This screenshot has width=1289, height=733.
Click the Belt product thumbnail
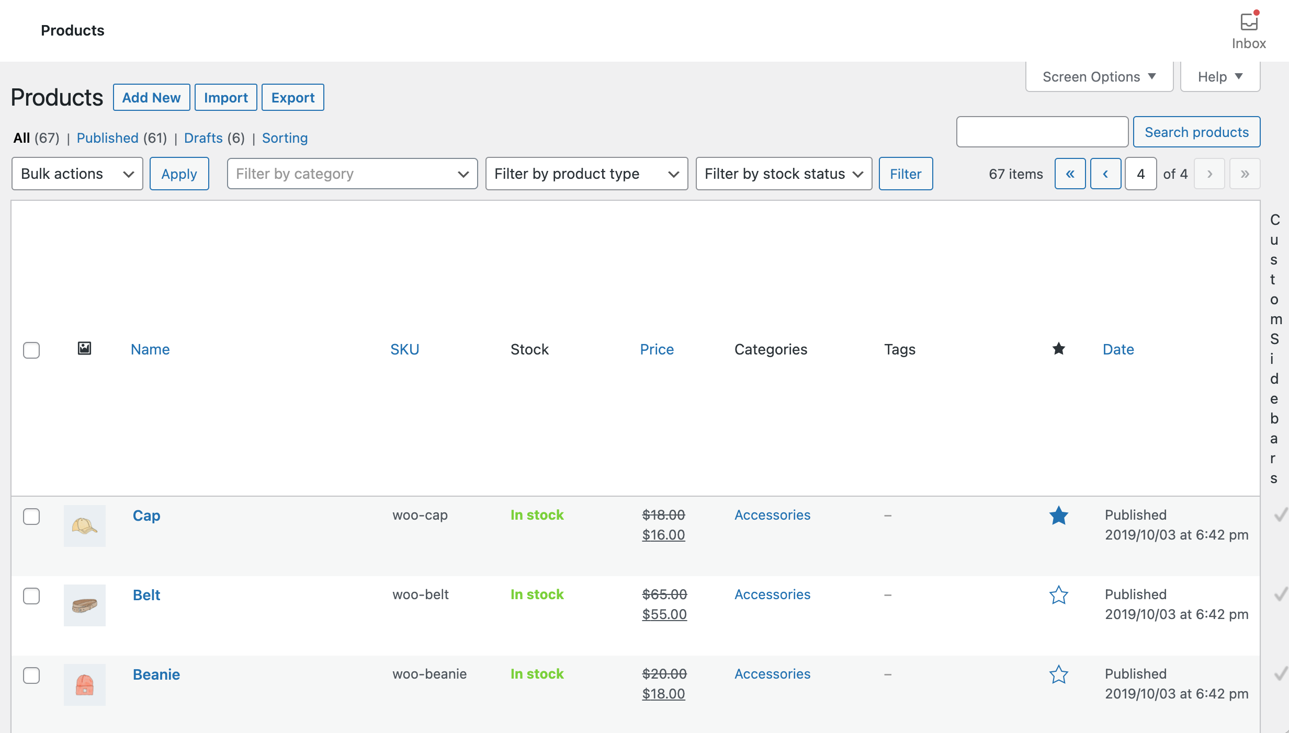[x=84, y=605]
